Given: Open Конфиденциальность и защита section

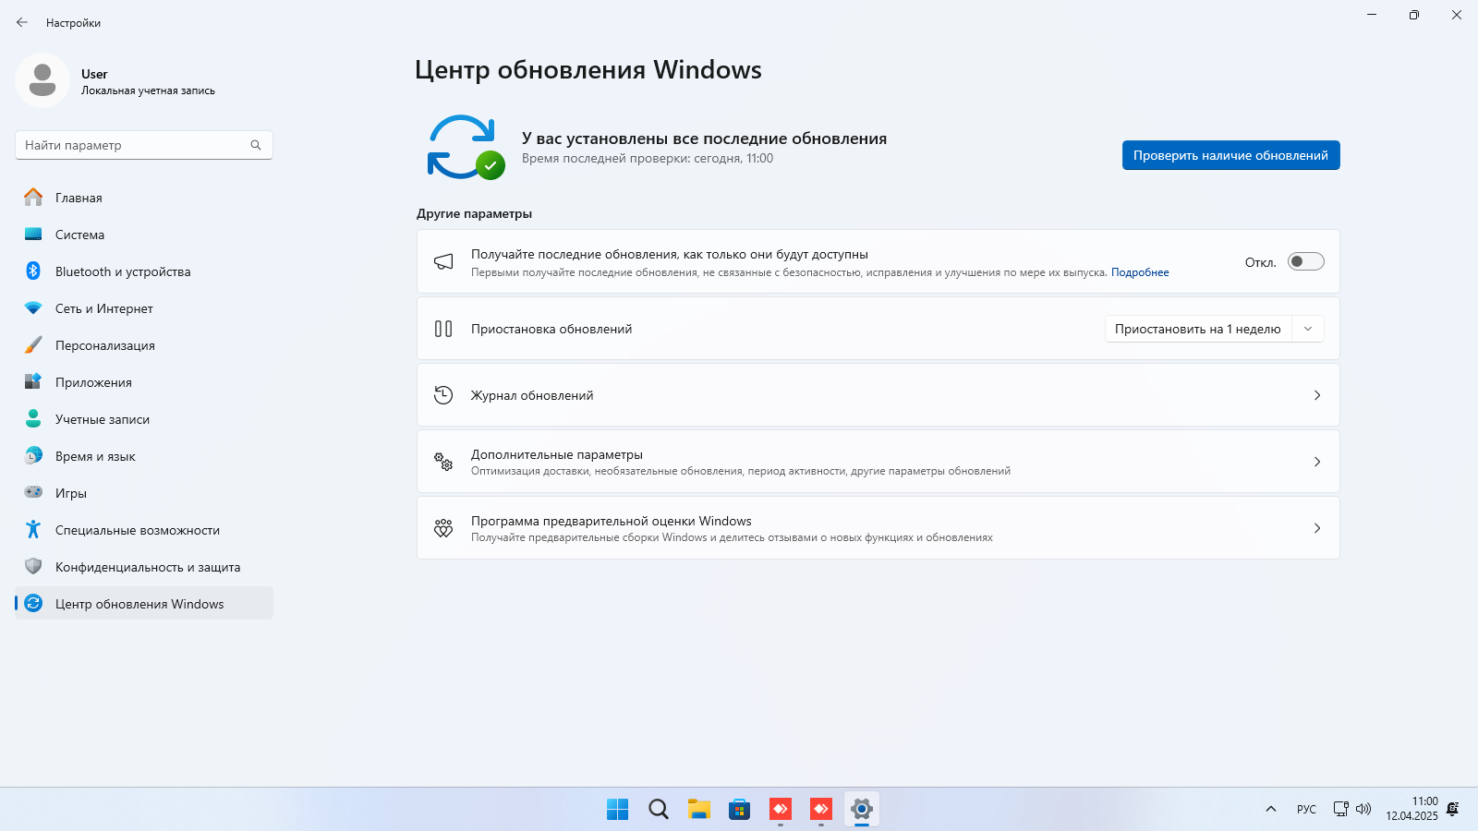Looking at the screenshot, I should pos(144,567).
